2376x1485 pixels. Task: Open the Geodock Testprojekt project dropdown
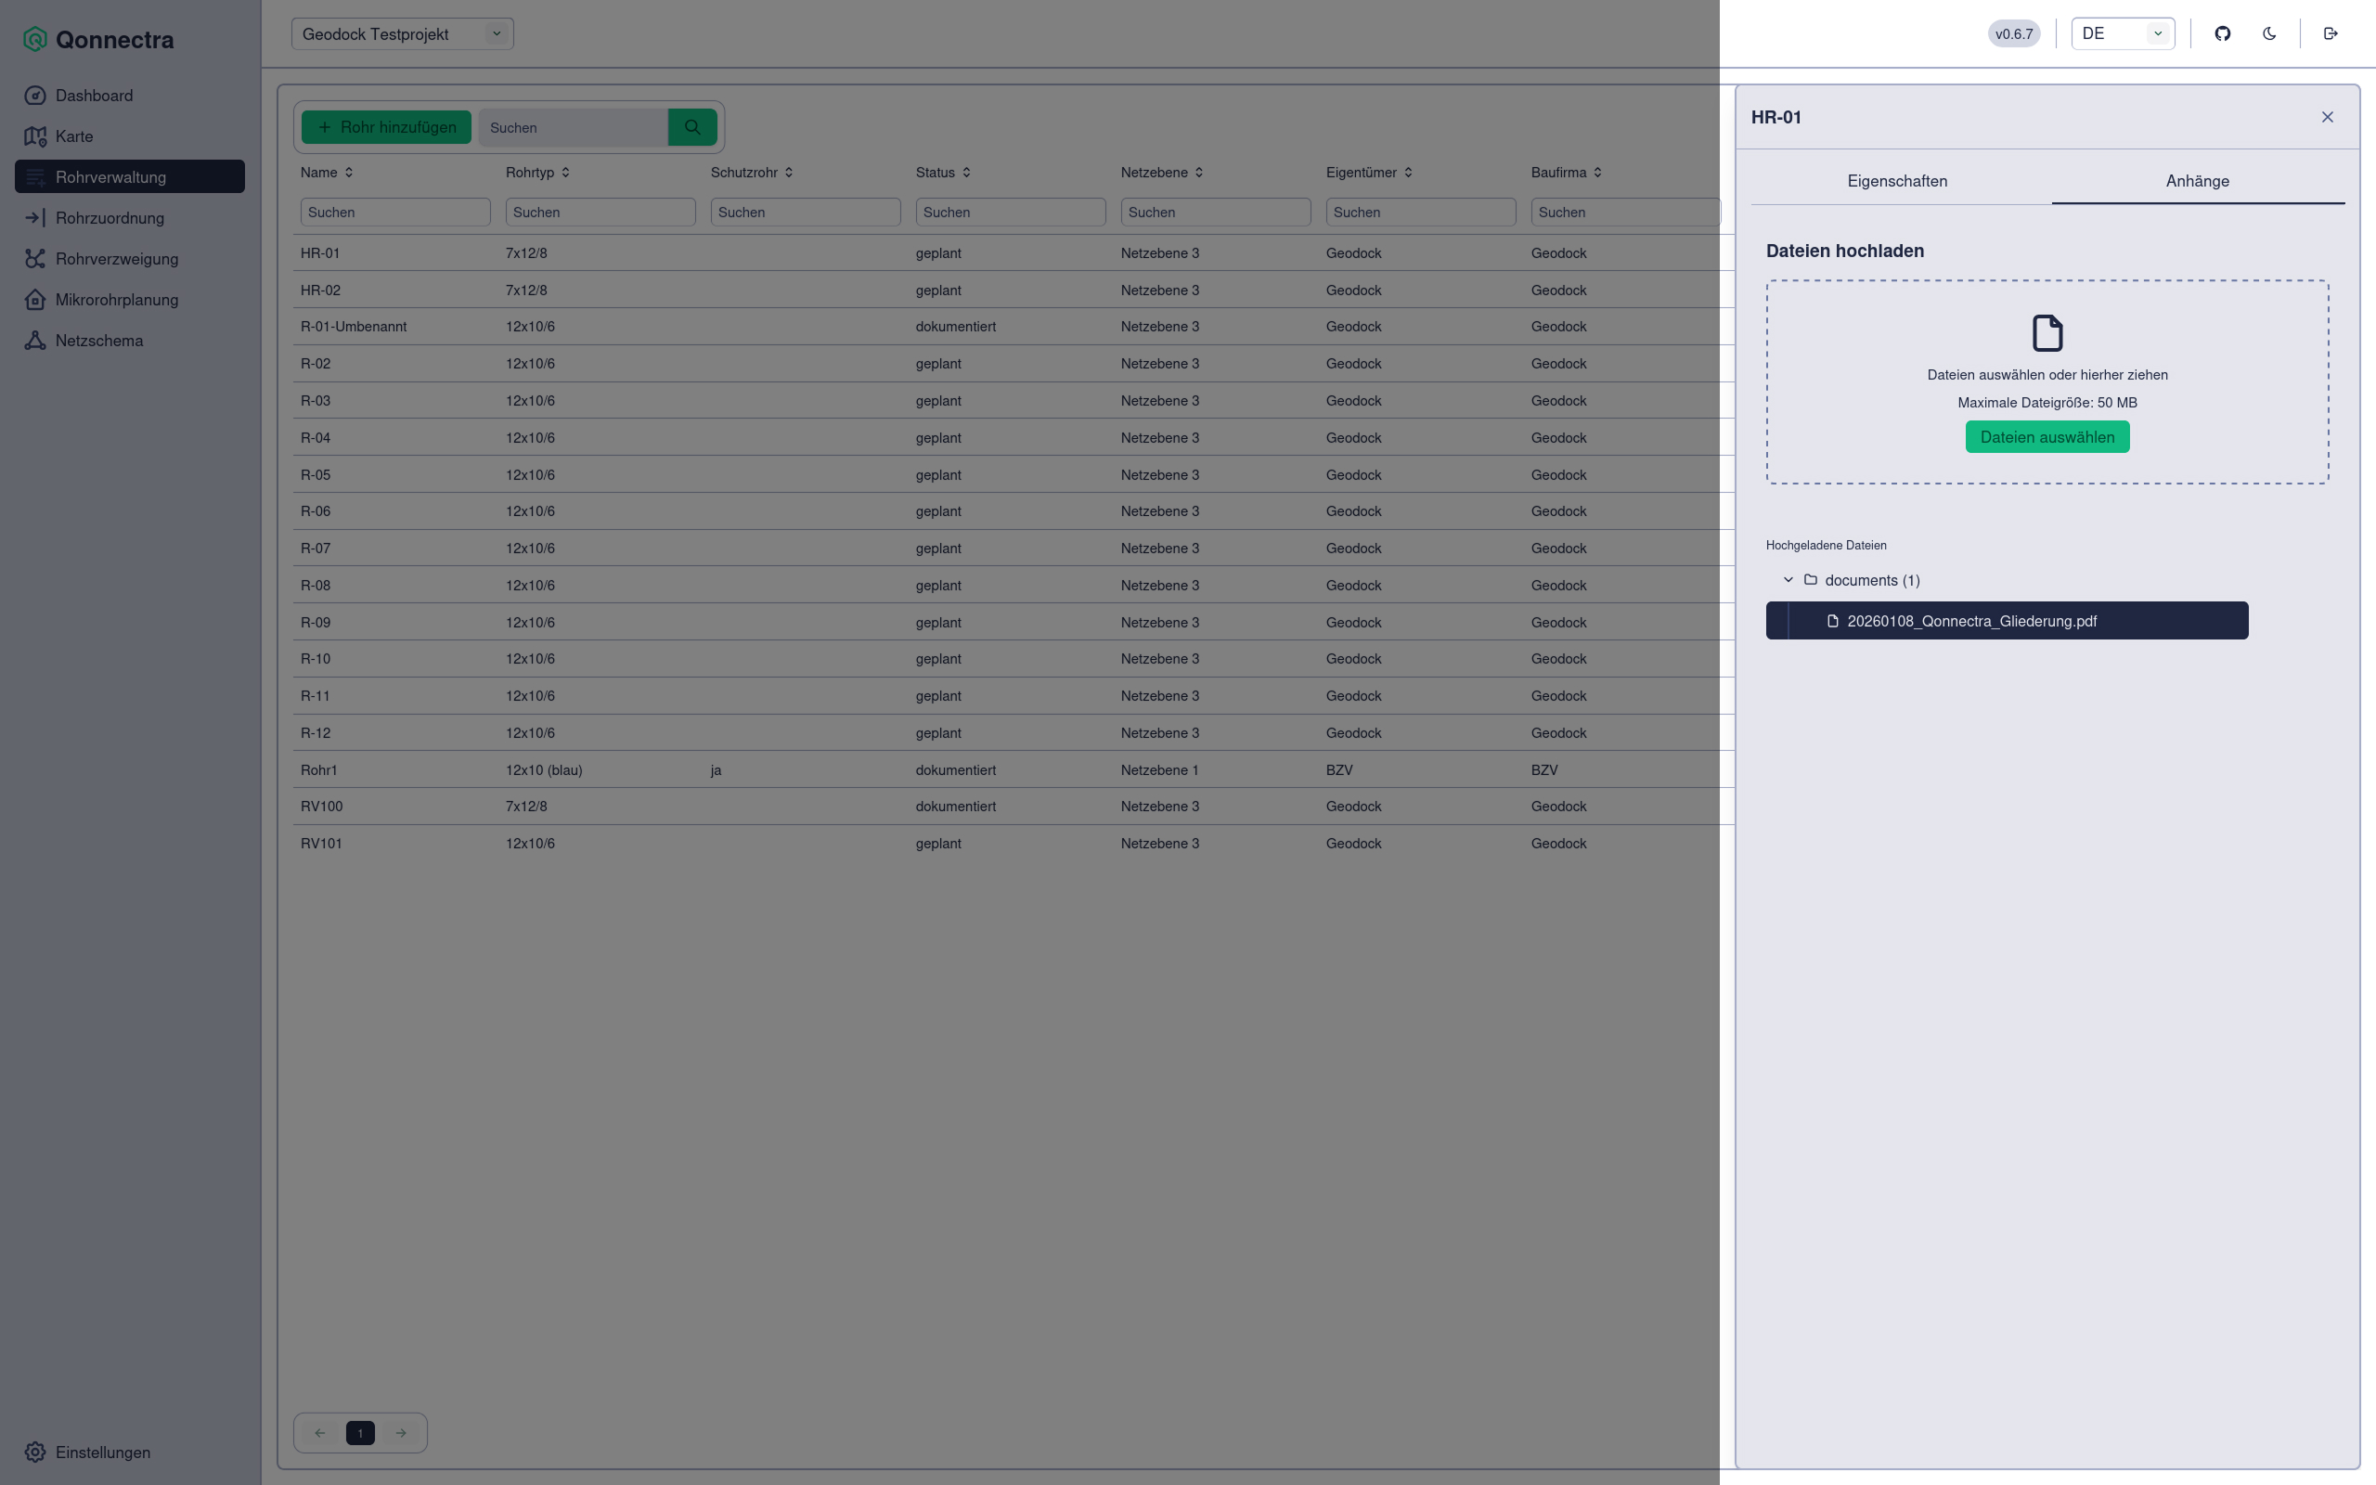coord(402,34)
